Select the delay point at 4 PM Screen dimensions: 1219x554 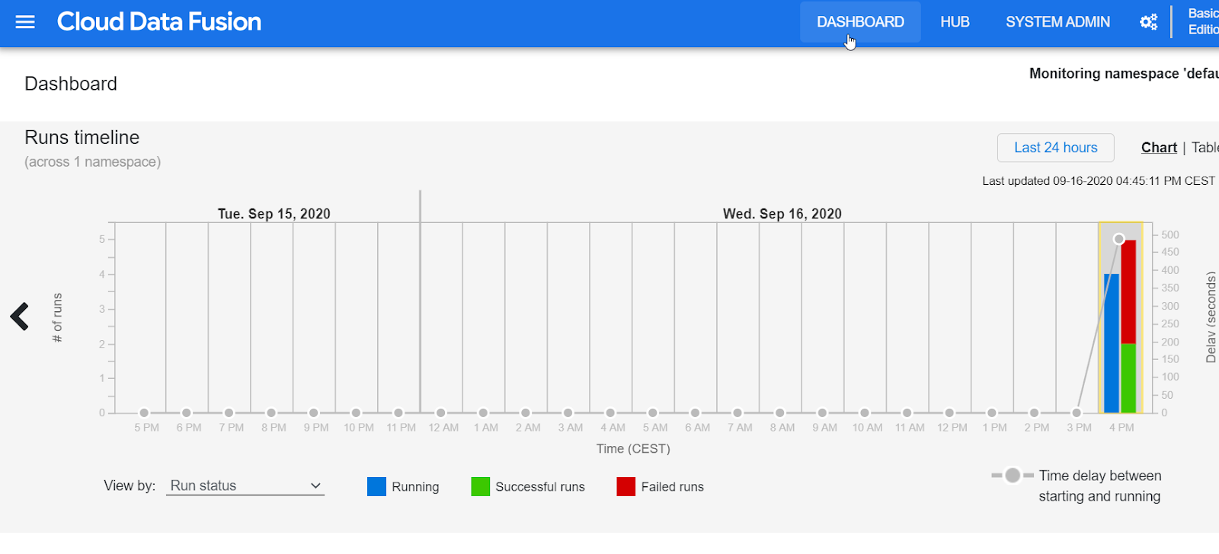[x=1119, y=239]
